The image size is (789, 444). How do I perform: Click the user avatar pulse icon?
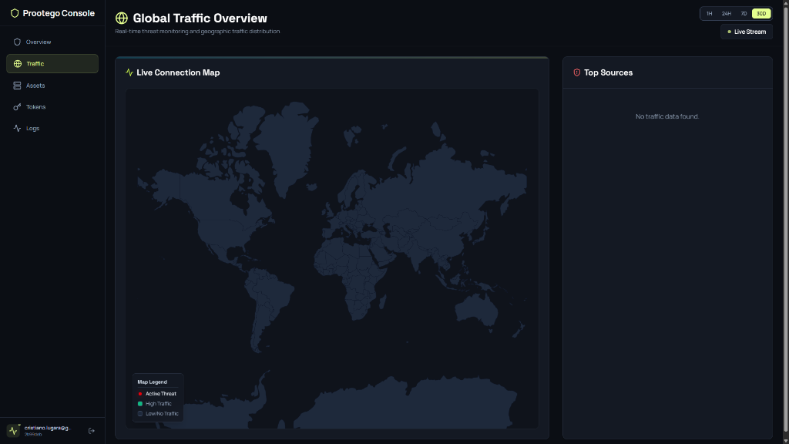[x=13, y=430]
